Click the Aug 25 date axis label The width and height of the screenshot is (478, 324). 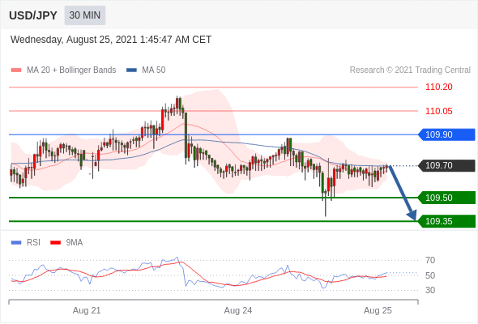click(378, 310)
